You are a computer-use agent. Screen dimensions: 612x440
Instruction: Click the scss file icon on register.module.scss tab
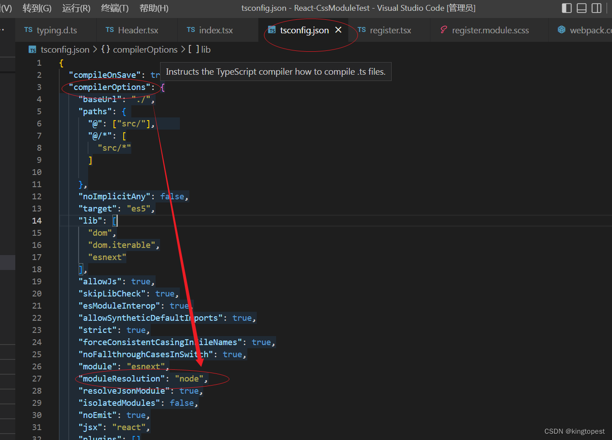[443, 30]
